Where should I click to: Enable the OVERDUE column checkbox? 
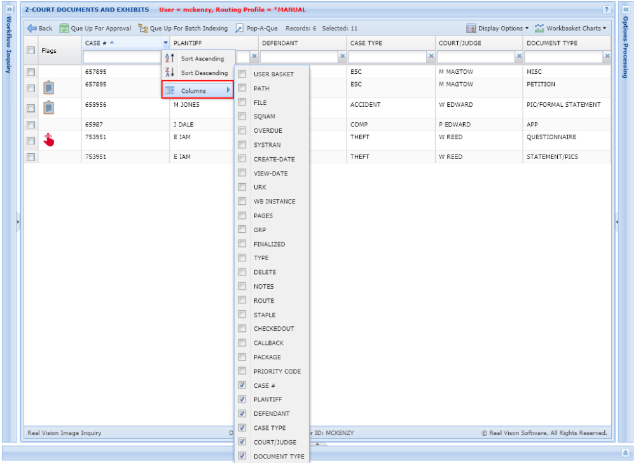coord(242,130)
